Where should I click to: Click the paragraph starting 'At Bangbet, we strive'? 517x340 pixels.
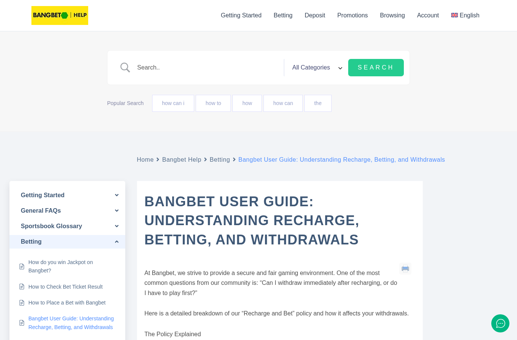271,283
